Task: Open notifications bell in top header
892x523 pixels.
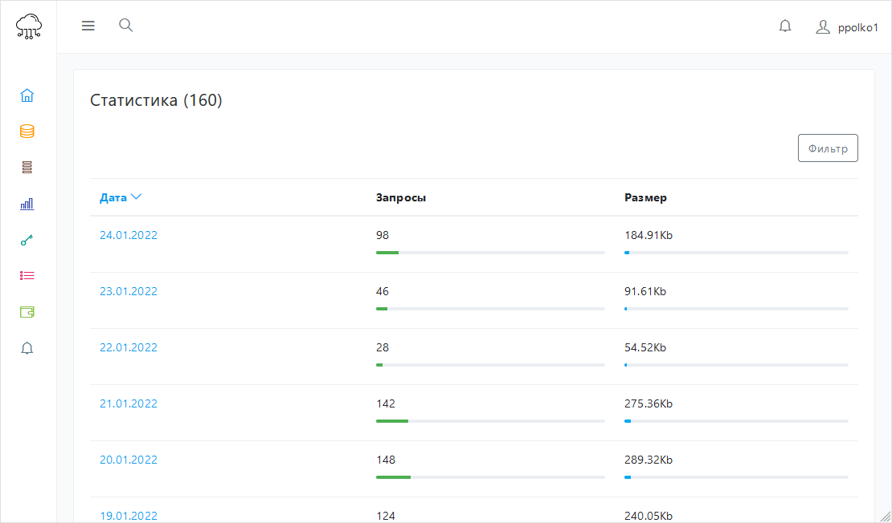Action: tap(785, 26)
